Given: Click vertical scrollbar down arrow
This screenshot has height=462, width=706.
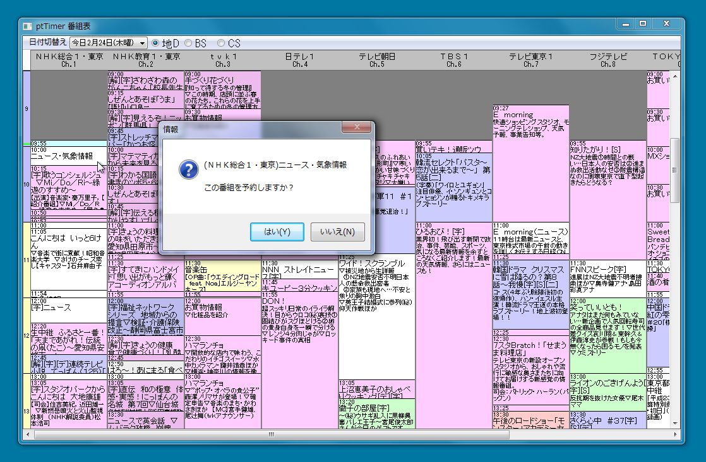Looking at the screenshot, I should coord(675,423).
